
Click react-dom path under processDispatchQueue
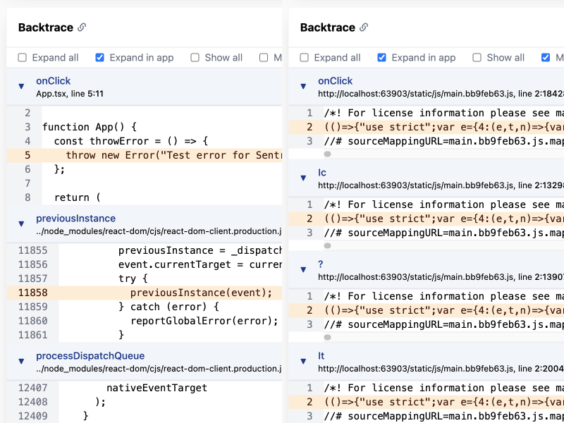pos(159,369)
